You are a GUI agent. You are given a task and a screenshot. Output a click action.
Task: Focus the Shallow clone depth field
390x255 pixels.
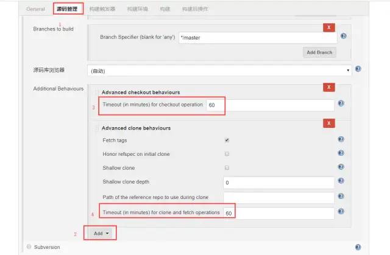[x=278, y=183]
